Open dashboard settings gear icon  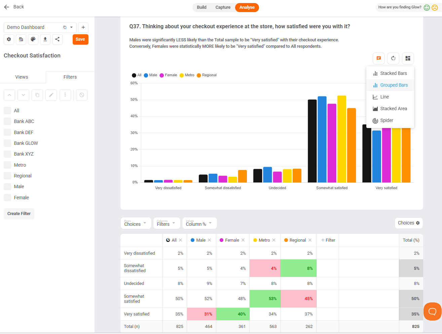(9, 39)
